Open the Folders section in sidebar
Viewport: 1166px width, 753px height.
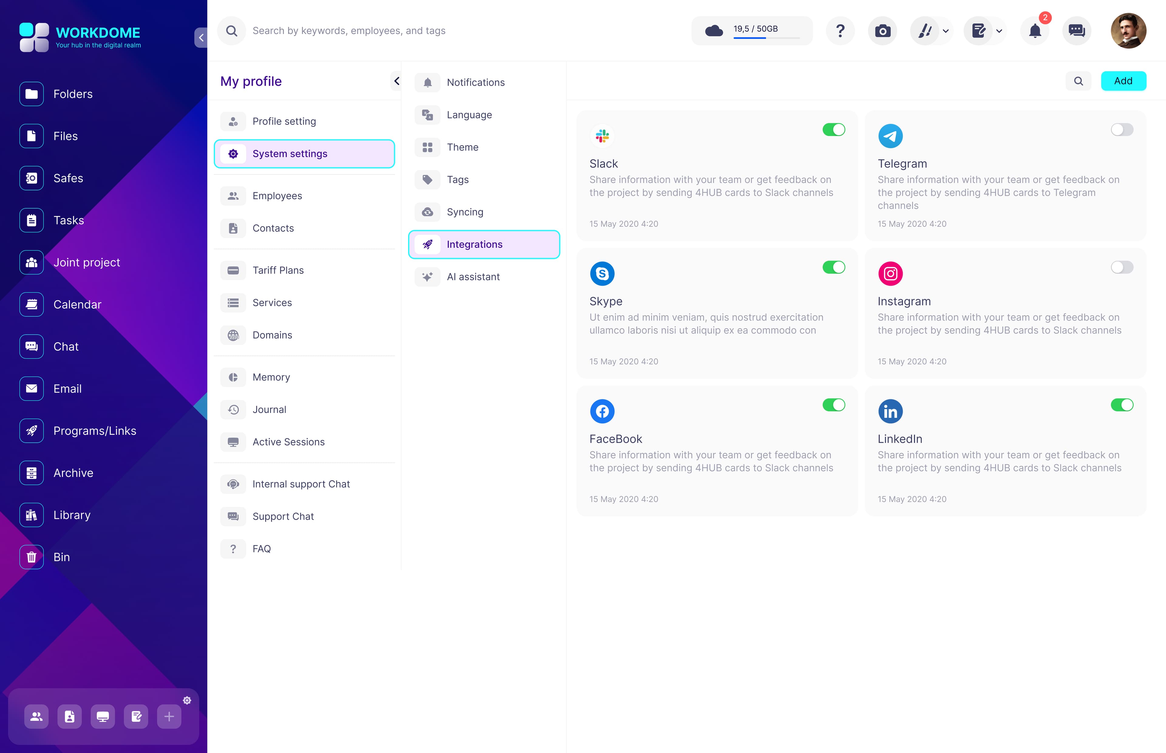tap(73, 94)
